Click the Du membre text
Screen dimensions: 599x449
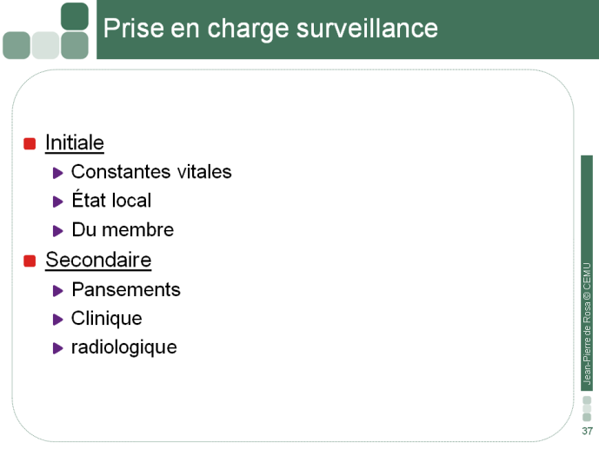pos(123,229)
